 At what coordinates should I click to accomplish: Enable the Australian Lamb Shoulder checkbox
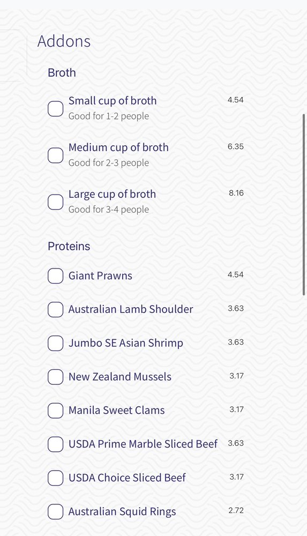[55, 310]
